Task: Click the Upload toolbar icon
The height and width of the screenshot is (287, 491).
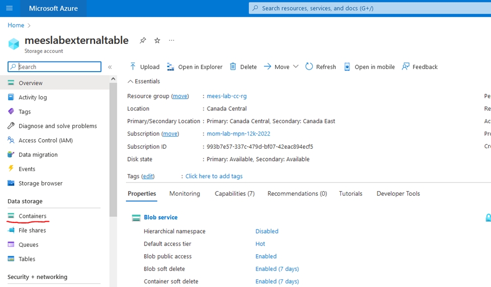Action: pos(133,67)
